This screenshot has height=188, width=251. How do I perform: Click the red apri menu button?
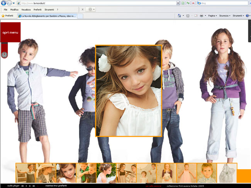coord(10,32)
